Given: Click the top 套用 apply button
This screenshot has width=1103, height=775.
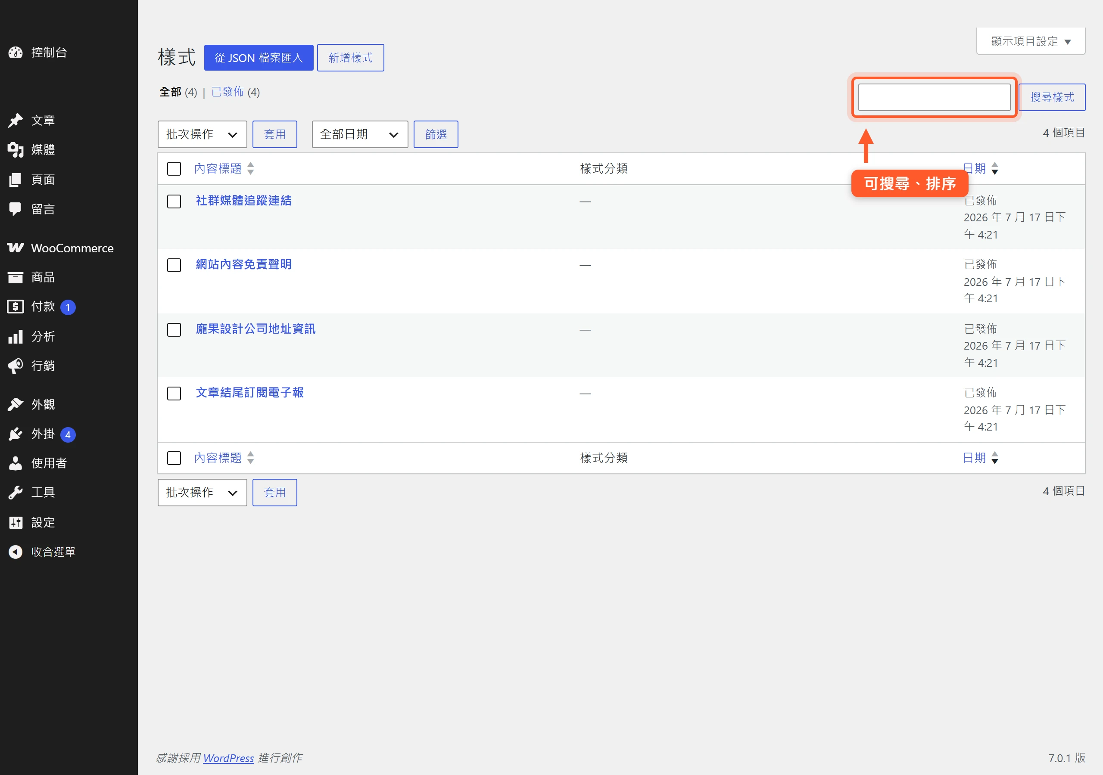Looking at the screenshot, I should 275,134.
